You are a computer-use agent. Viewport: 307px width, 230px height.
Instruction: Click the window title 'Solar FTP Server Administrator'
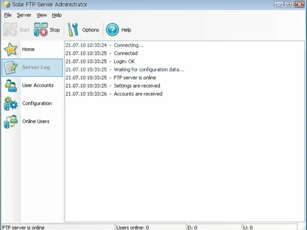[x=50, y=4]
